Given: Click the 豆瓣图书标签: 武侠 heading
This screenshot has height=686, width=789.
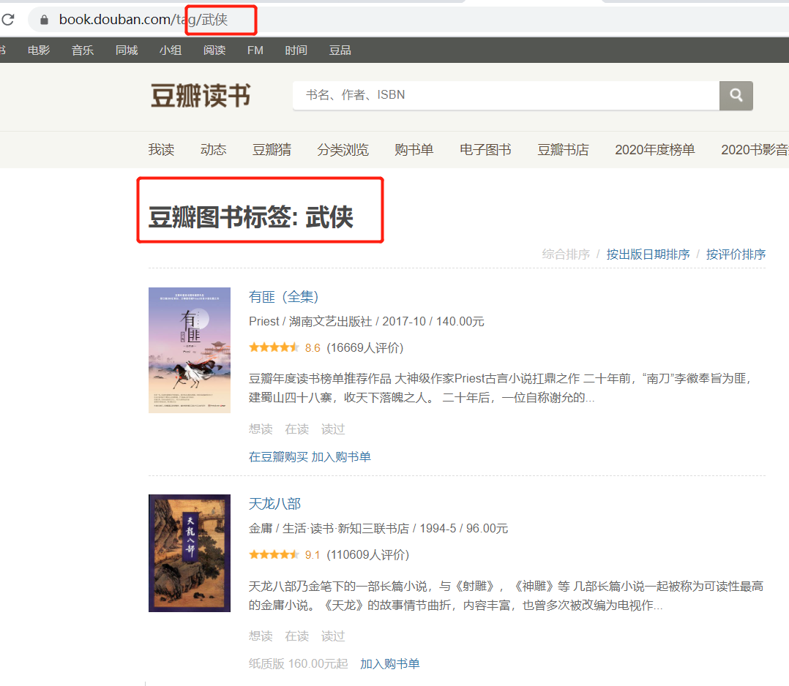Looking at the screenshot, I should 251,217.
